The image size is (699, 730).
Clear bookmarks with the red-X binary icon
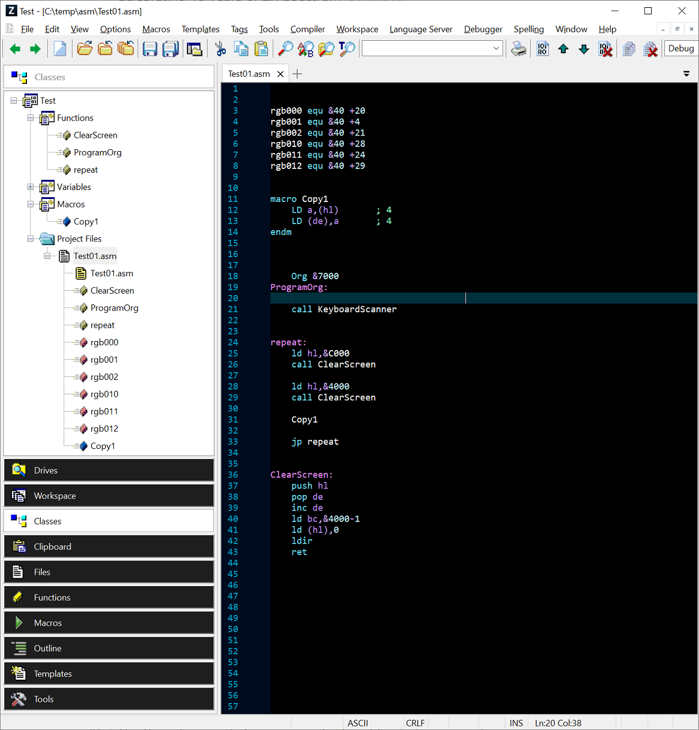tap(606, 49)
